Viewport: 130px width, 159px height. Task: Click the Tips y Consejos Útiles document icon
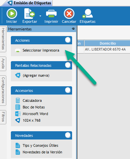pyautogui.click(x=18, y=145)
